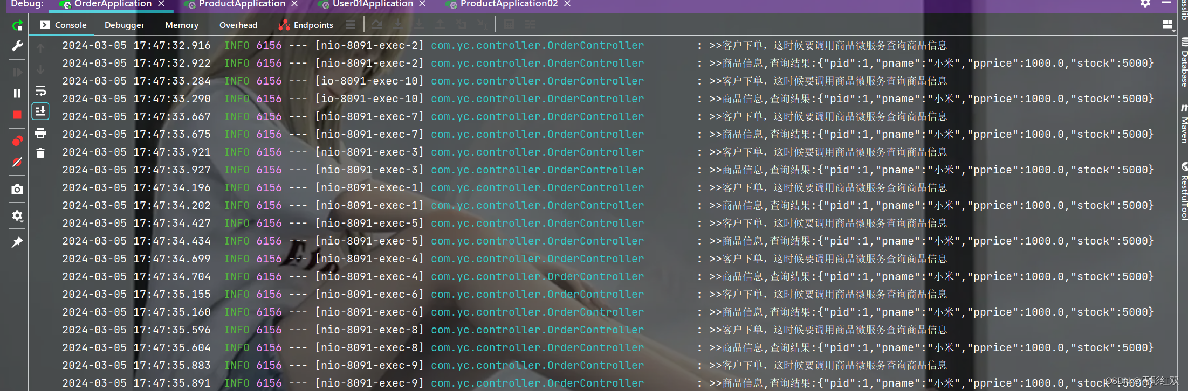Open debugger settings gear in left strip
Viewport: 1188px width, 391px height.
click(x=17, y=215)
